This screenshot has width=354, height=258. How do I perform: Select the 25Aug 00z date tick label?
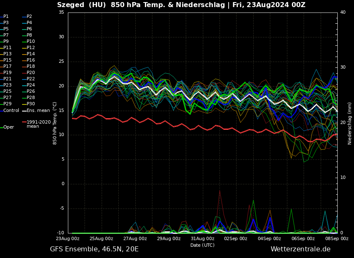coord(102,238)
